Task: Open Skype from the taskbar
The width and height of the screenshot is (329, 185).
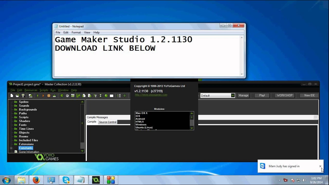Action: [x=66, y=180]
